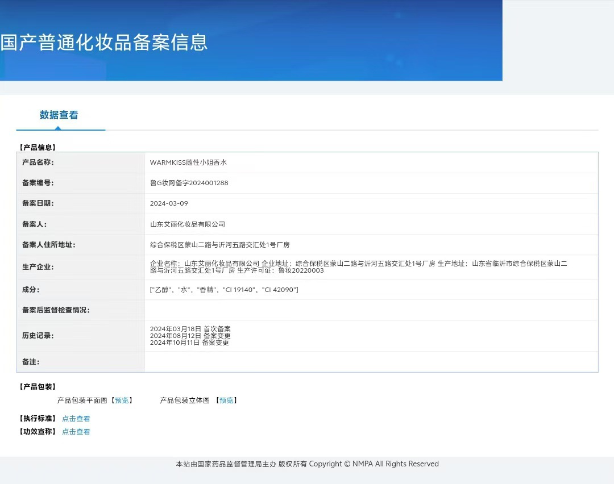The height and width of the screenshot is (484, 614).
Task: Click the 2024年08月12日 备案变更 entry
Action: (190, 336)
